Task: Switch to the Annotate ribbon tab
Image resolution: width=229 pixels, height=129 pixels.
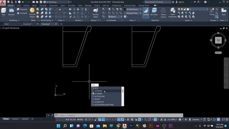Action: (72, 6)
